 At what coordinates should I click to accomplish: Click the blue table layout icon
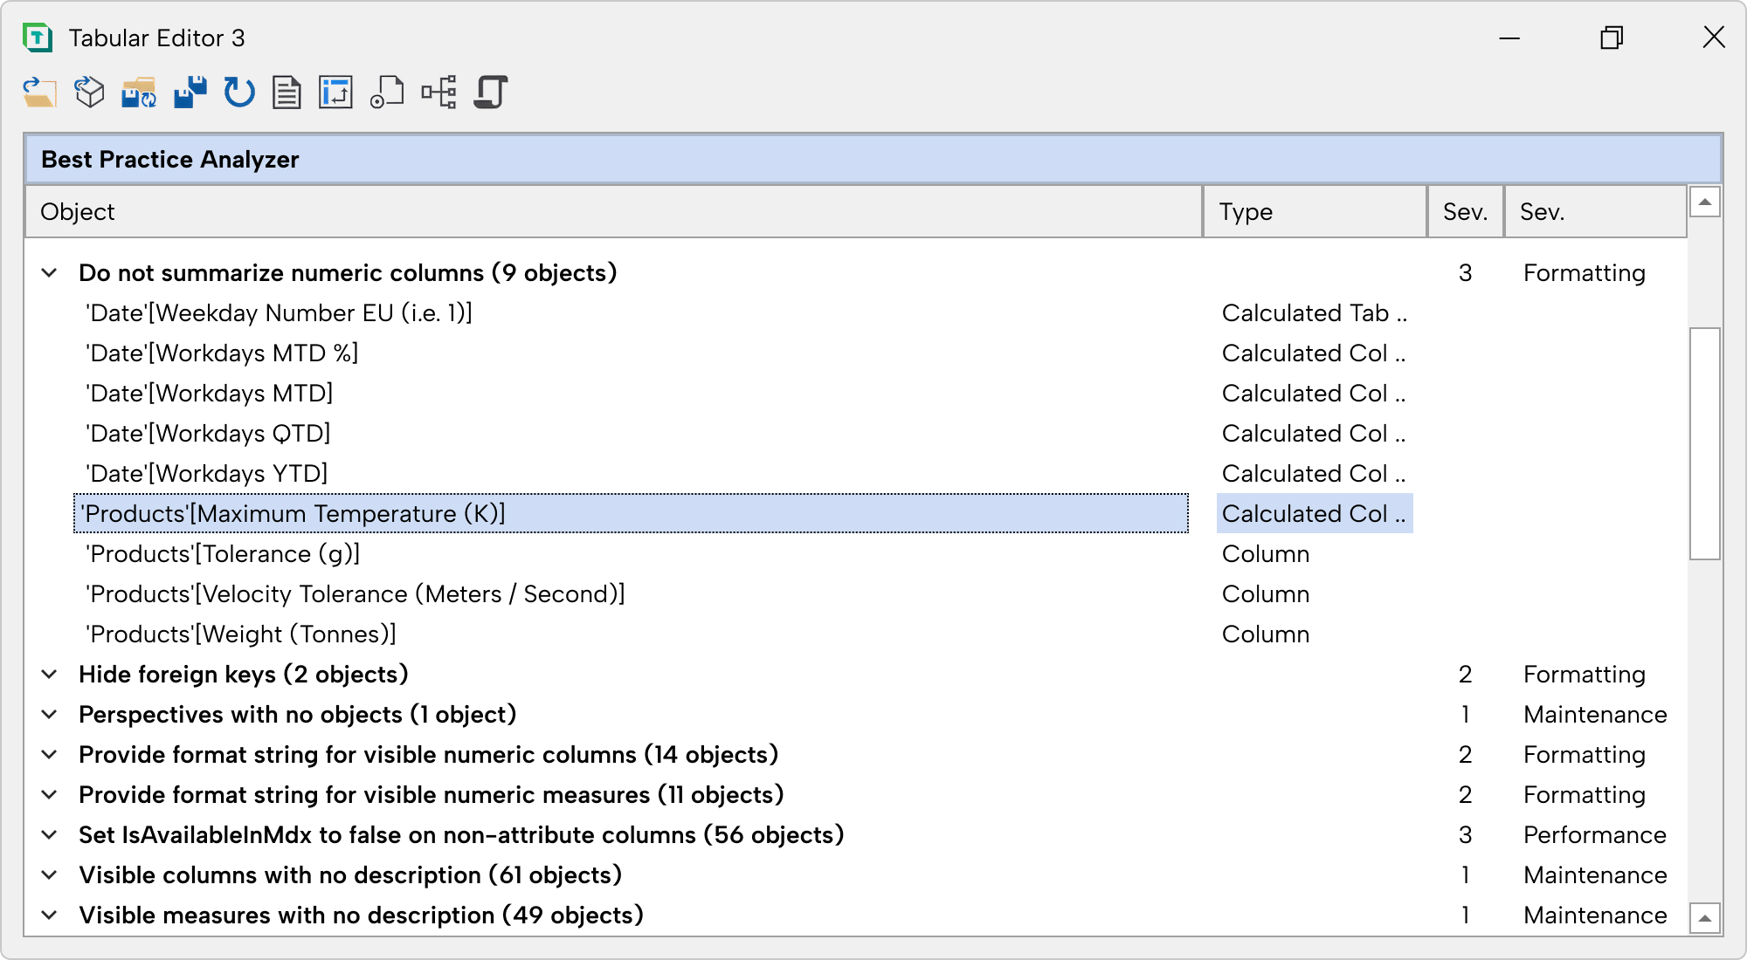336,92
